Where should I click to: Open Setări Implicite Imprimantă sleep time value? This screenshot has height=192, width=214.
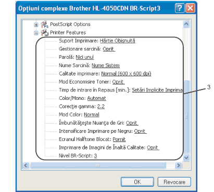157,90
